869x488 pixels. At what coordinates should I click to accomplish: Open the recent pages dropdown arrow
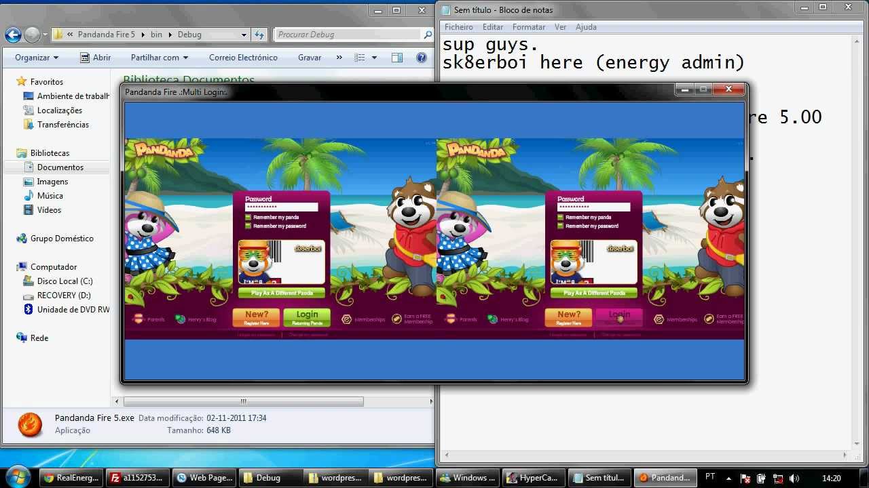[45, 35]
